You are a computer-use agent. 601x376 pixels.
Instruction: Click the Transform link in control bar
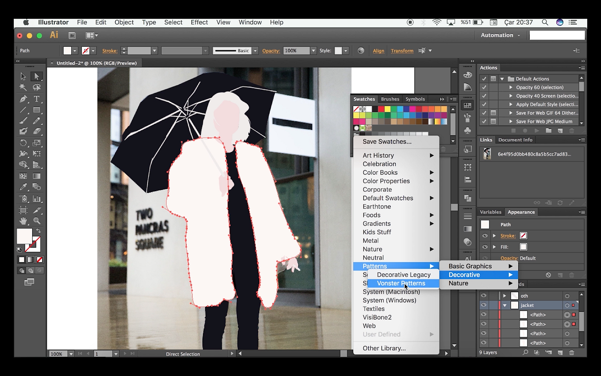(x=402, y=51)
